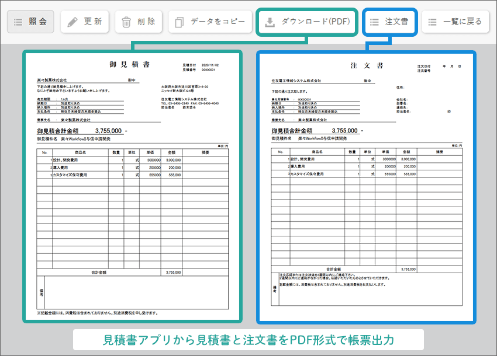Click カスタマイズ保守費用 in the order form table
497x356 pixels.
(x=307, y=174)
